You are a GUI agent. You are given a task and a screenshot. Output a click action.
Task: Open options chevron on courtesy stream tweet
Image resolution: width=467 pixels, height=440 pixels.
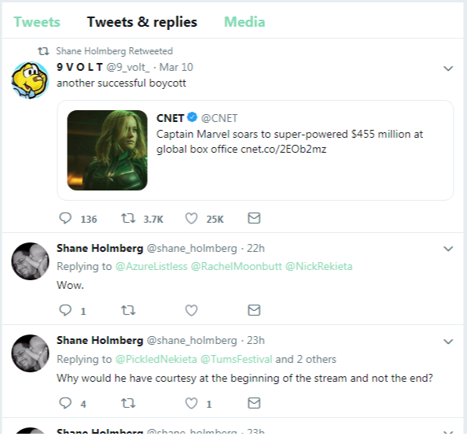(448, 342)
